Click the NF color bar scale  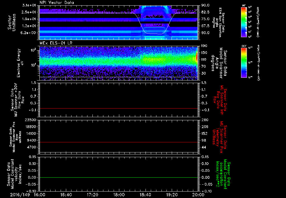tap(244, 22)
